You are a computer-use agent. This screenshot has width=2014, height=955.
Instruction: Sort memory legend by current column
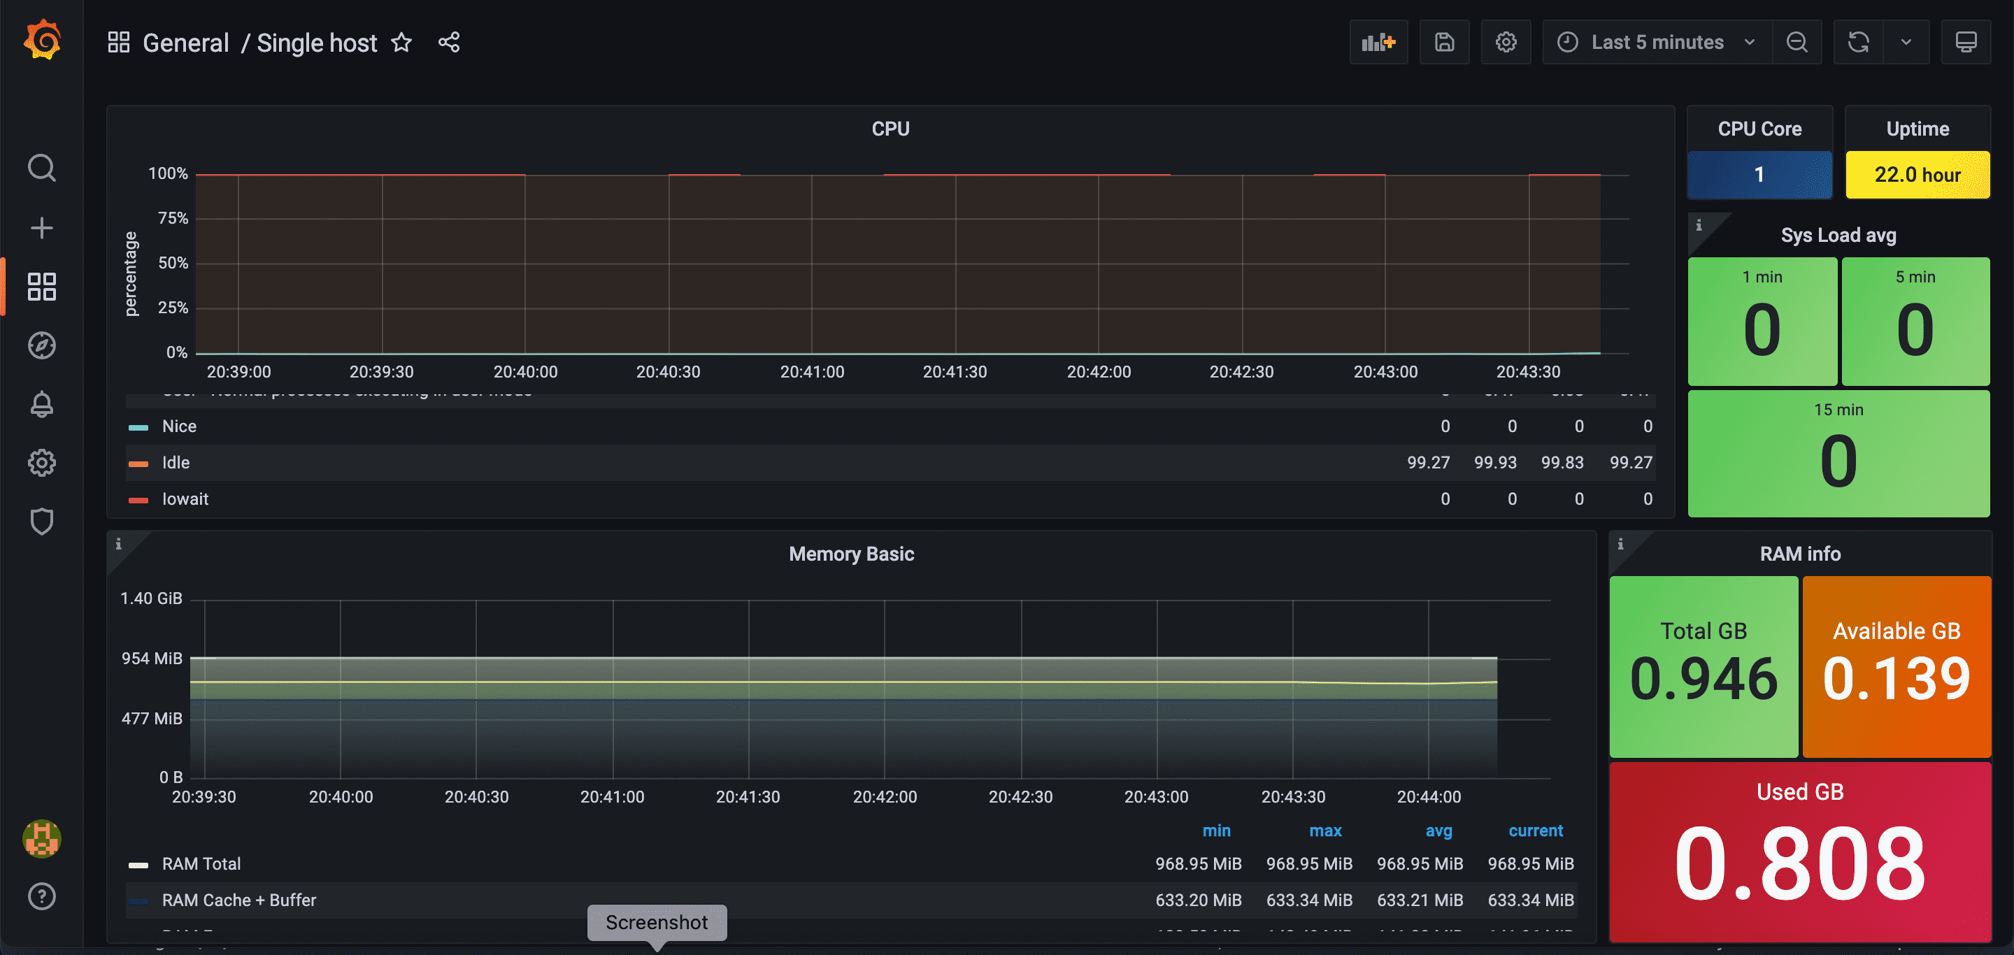tap(1535, 831)
